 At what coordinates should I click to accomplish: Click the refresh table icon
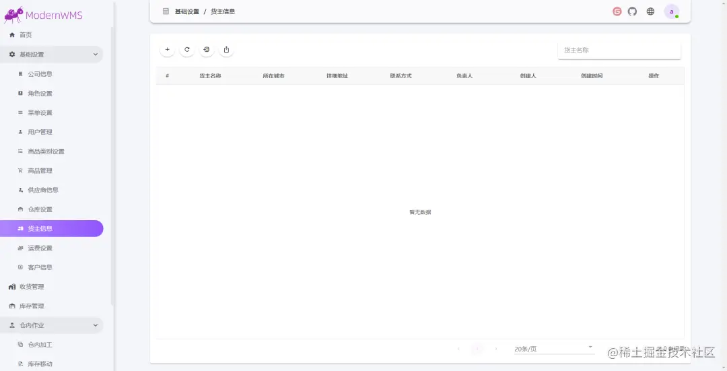[187, 50]
